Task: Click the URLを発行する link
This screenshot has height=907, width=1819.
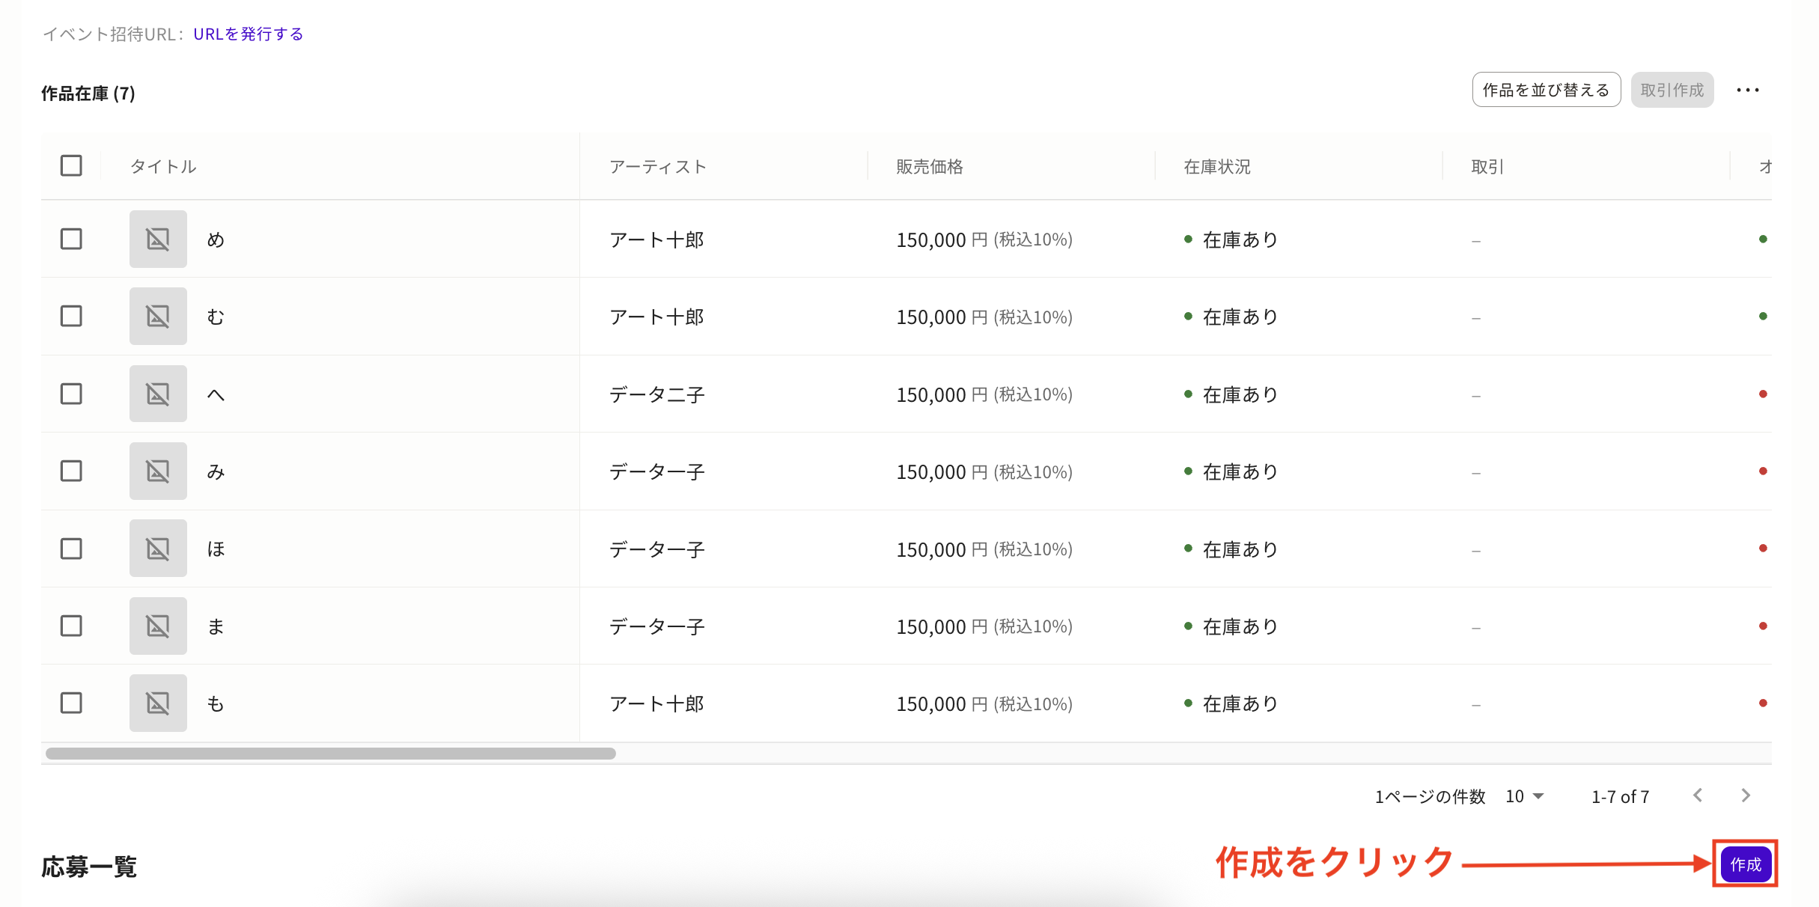Action: [248, 34]
